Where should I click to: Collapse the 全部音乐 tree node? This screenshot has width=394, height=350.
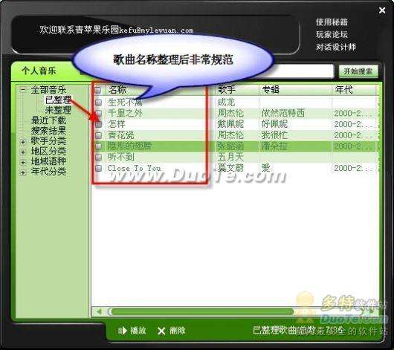(23, 89)
